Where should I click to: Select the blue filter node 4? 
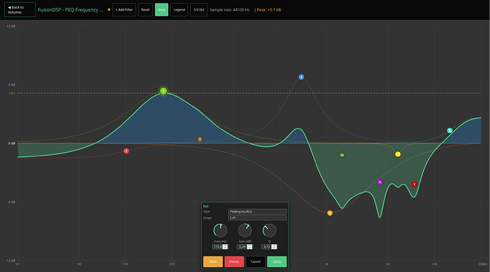pyautogui.click(x=301, y=77)
